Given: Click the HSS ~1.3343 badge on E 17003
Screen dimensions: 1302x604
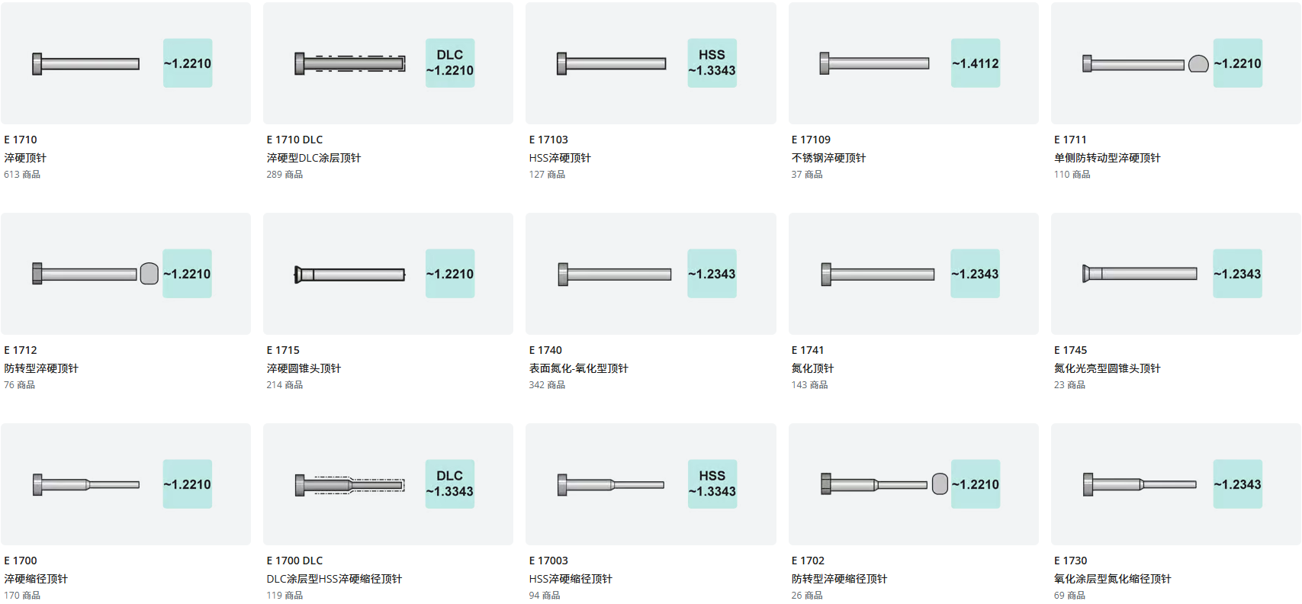Looking at the screenshot, I should (x=712, y=484).
